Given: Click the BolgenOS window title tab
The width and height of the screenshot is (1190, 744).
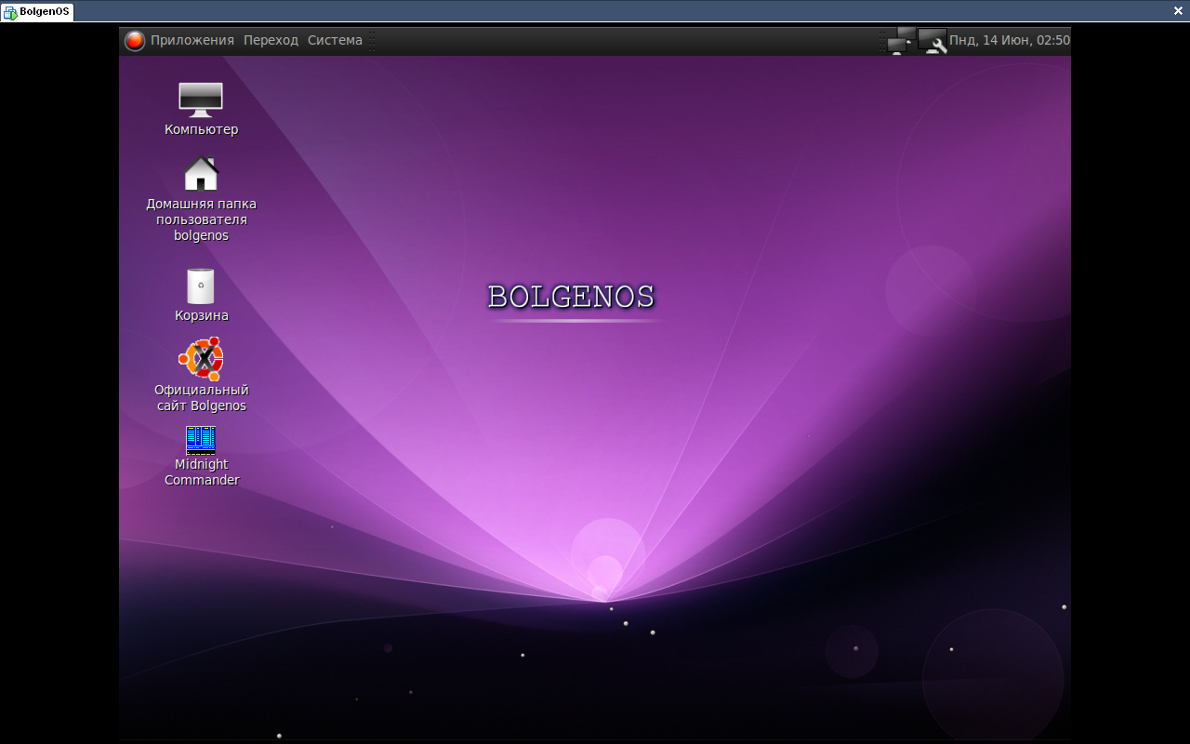Looking at the screenshot, I should point(37,11).
